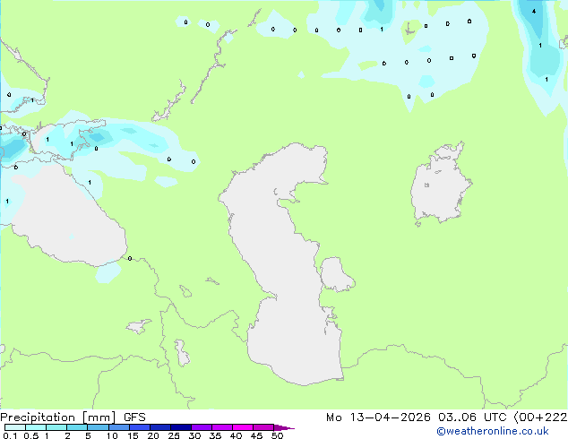
Task: Click the Precipitation [mm] GFS title
Action: pyautogui.click(x=73, y=417)
